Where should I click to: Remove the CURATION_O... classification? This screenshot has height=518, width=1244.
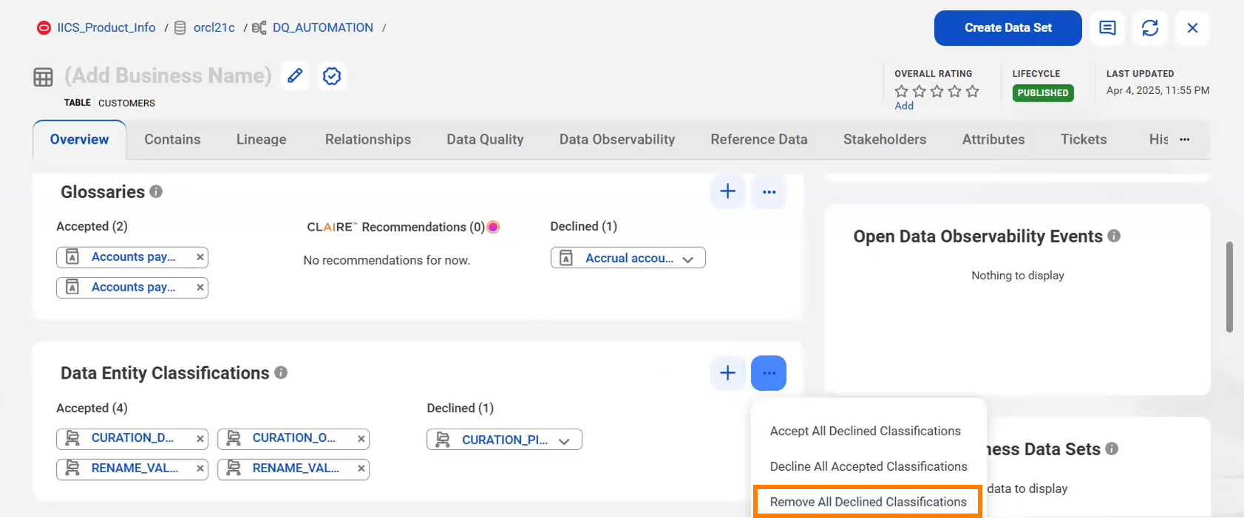click(x=361, y=439)
